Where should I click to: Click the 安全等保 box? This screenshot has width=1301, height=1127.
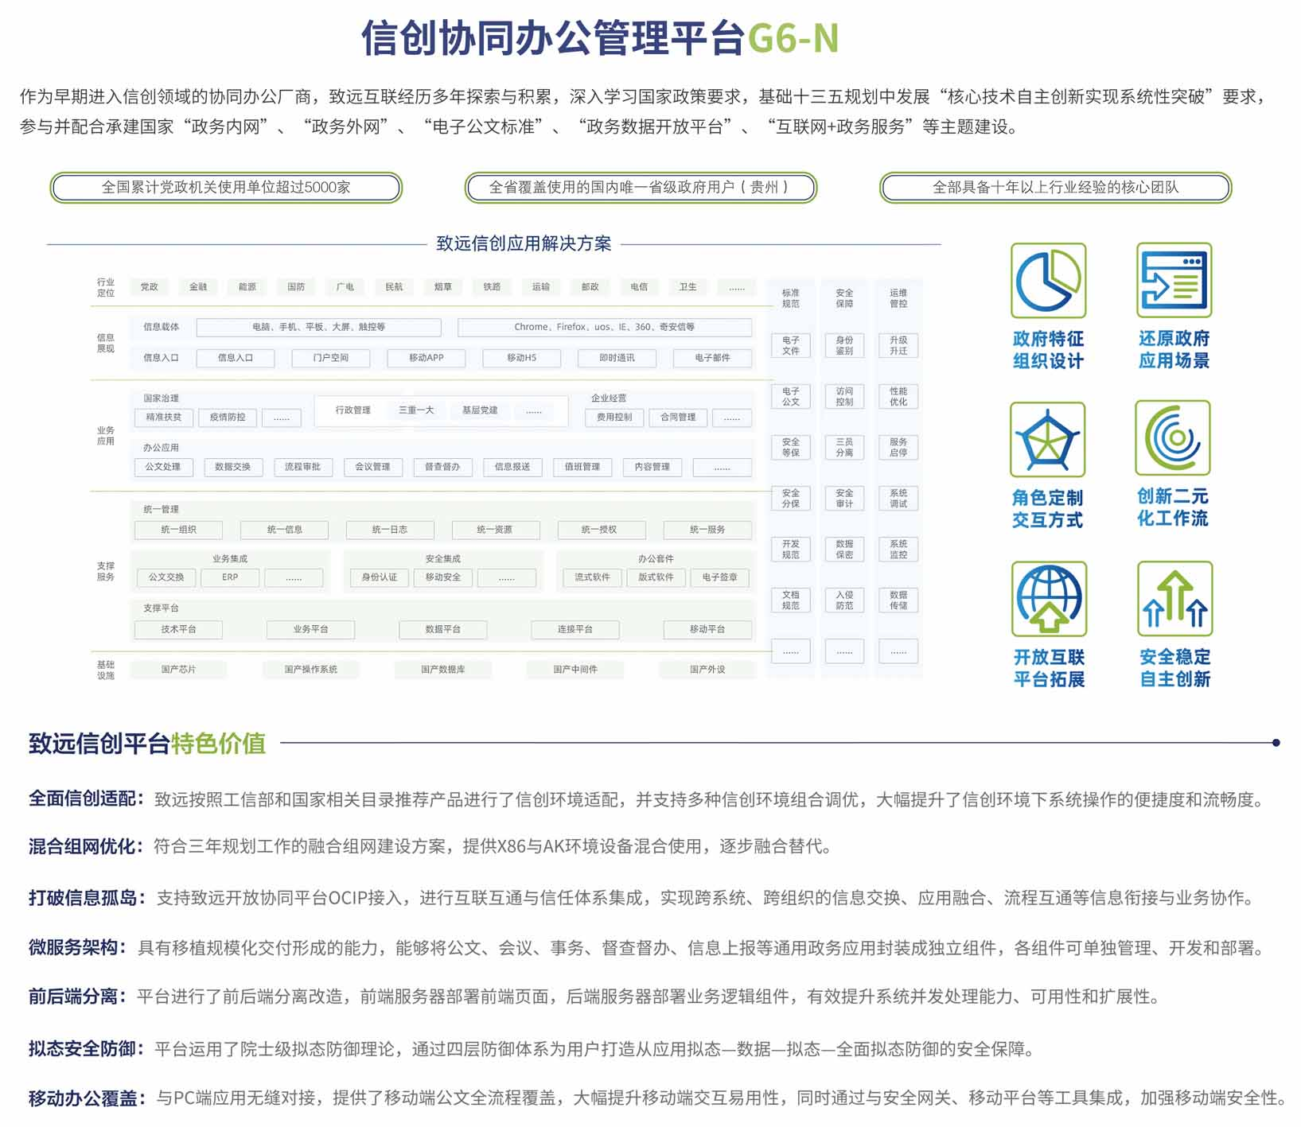tap(791, 448)
